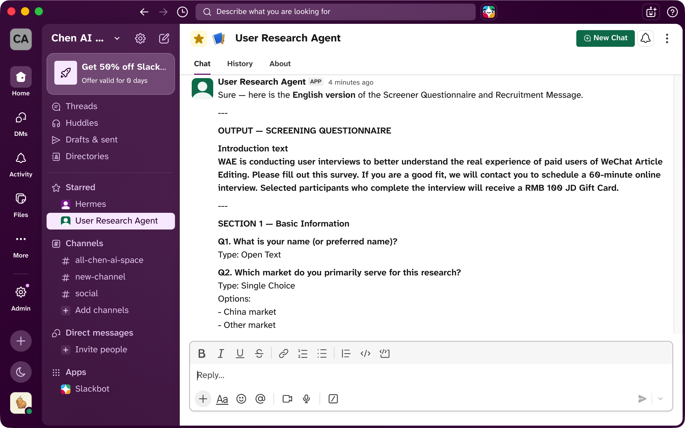685x428 pixels.
Task: Switch to the About tab
Action: [280, 64]
